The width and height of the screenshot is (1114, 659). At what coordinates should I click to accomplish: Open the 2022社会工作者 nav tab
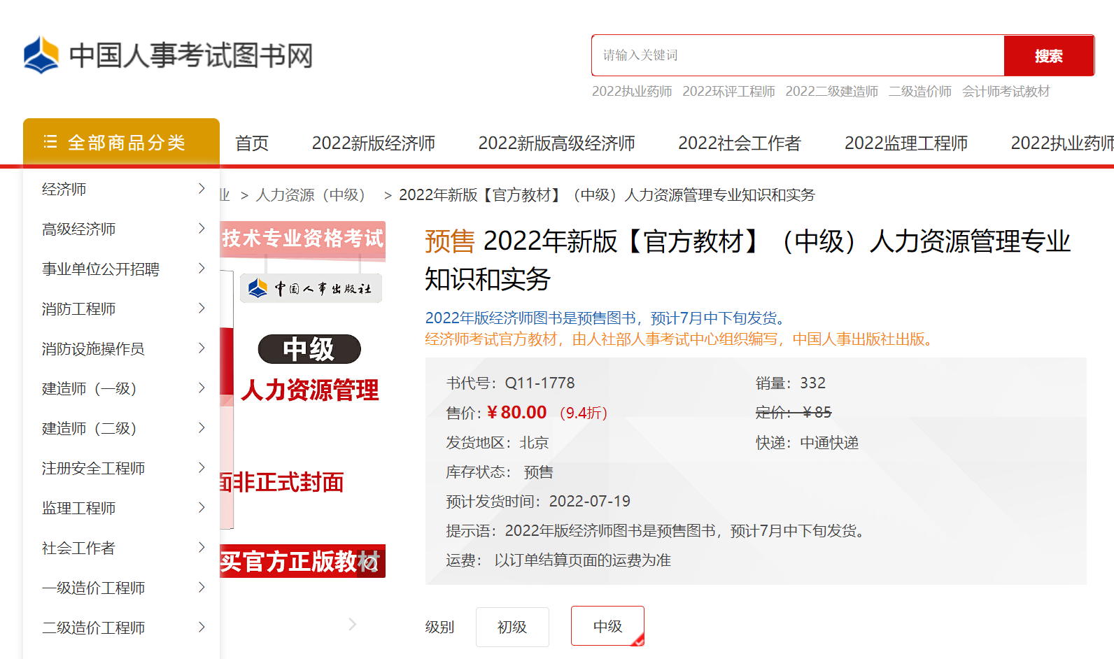(x=740, y=143)
